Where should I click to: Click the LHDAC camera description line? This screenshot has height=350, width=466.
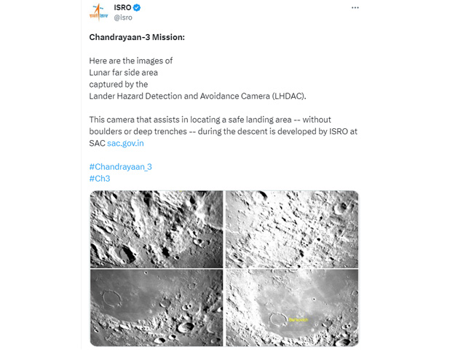197,96
